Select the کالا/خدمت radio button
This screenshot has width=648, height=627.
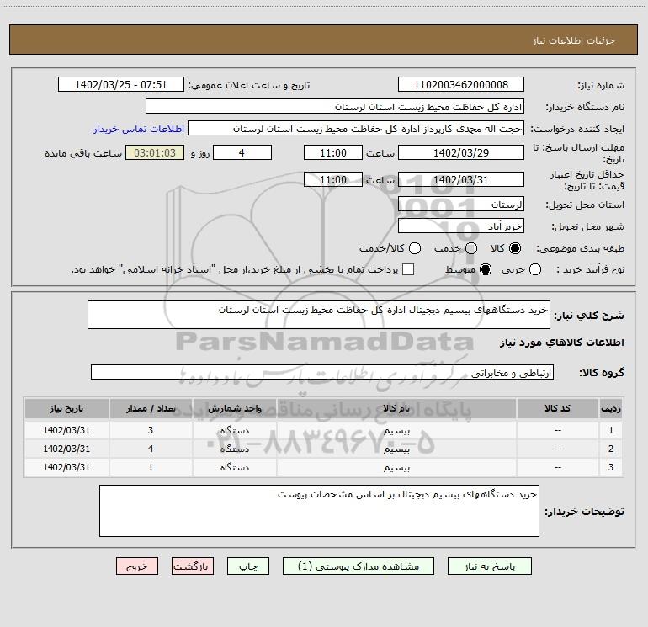click(415, 248)
